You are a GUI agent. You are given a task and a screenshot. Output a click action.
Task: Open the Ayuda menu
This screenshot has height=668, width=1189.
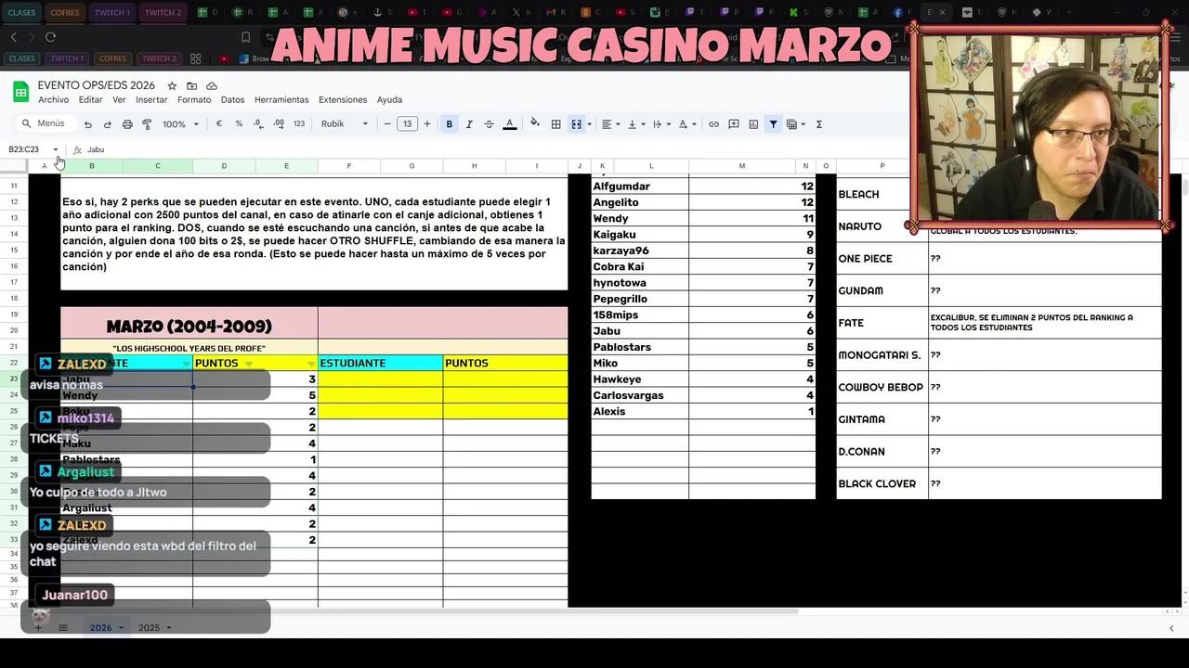389,100
